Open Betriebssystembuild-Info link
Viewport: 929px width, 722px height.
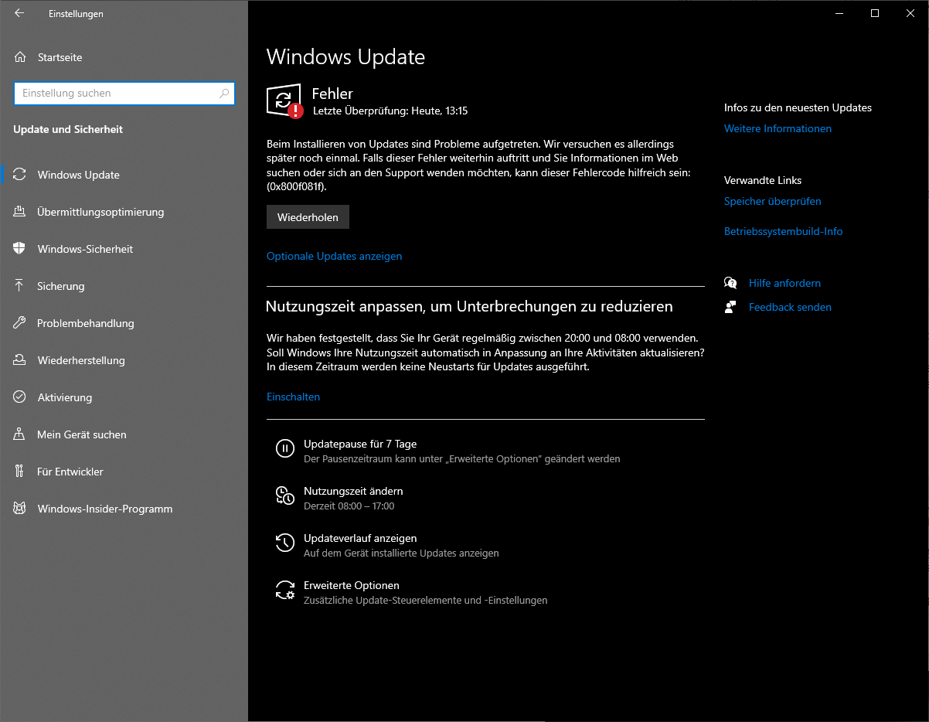point(783,231)
